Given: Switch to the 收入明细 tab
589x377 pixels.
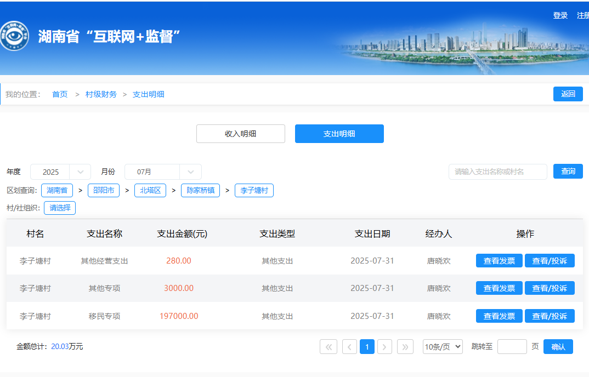Looking at the screenshot, I should click(x=241, y=134).
